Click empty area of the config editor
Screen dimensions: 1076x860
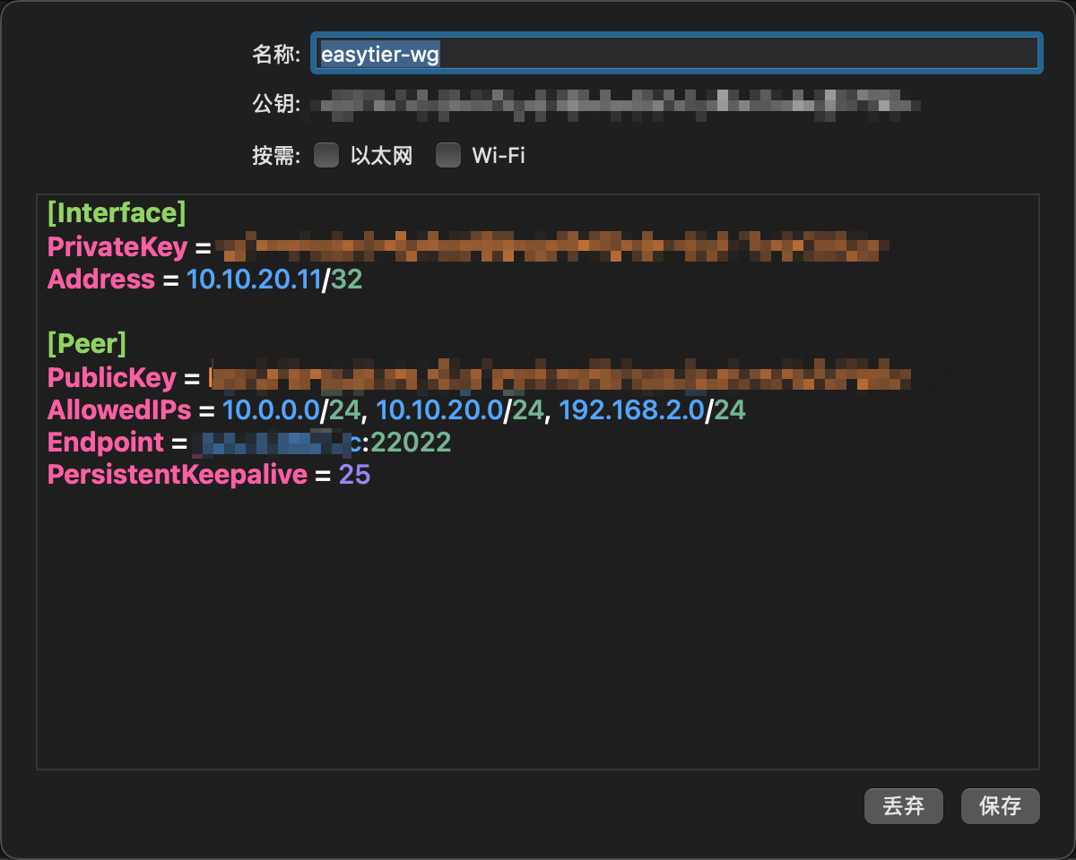pos(538,627)
